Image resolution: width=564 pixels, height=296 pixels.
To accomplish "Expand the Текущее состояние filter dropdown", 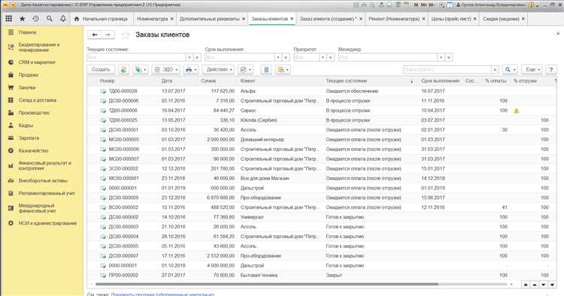I will (190, 58).
